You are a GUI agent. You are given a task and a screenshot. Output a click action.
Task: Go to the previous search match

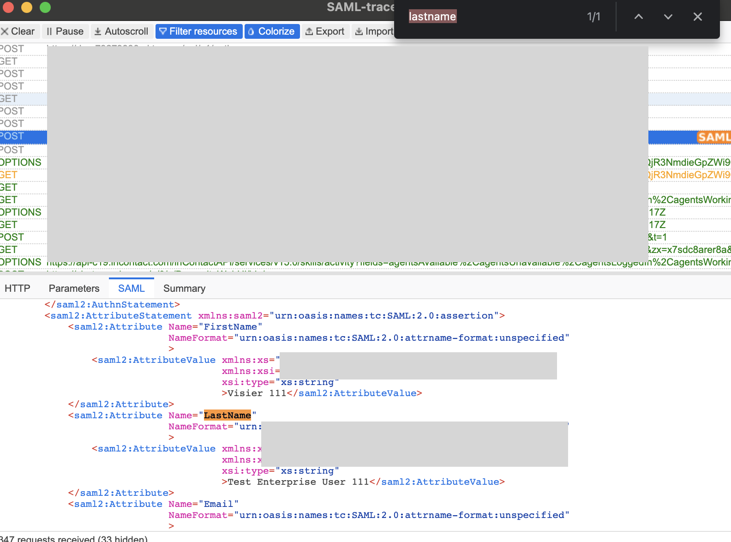click(x=639, y=17)
